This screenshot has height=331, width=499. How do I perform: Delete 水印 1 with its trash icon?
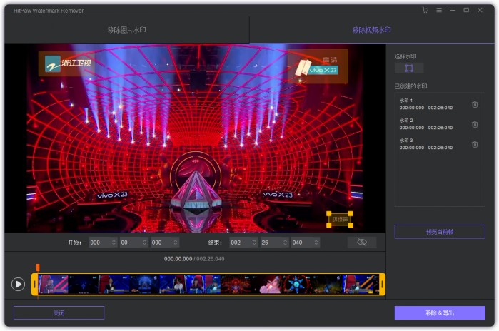click(475, 104)
